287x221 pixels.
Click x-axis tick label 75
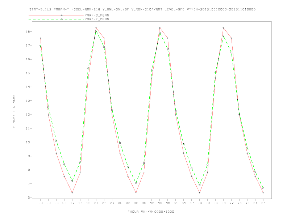pyautogui.click(x=240, y=203)
